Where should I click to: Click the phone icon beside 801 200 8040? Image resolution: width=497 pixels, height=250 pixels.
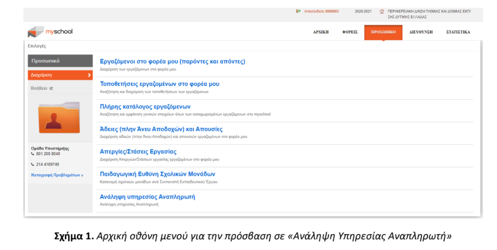point(33,154)
